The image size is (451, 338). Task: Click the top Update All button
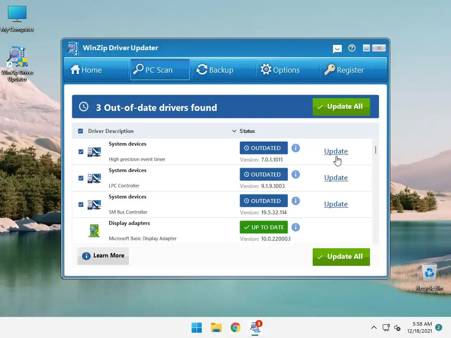pyautogui.click(x=341, y=107)
